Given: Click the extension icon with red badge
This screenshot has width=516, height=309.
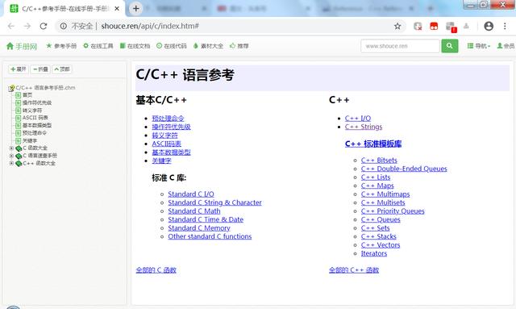Looking at the screenshot, I should pyautogui.click(x=451, y=27).
